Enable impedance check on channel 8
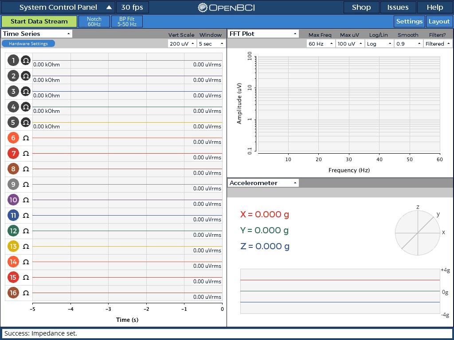Screen dimensions: 454x340 pyautogui.click(x=26, y=169)
